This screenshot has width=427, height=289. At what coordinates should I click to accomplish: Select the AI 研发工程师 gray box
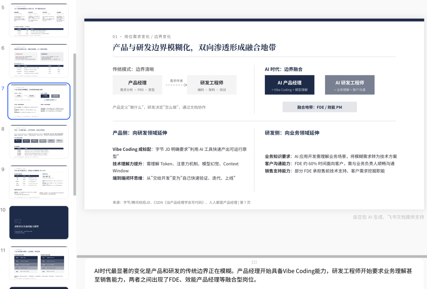coord(350,85)
